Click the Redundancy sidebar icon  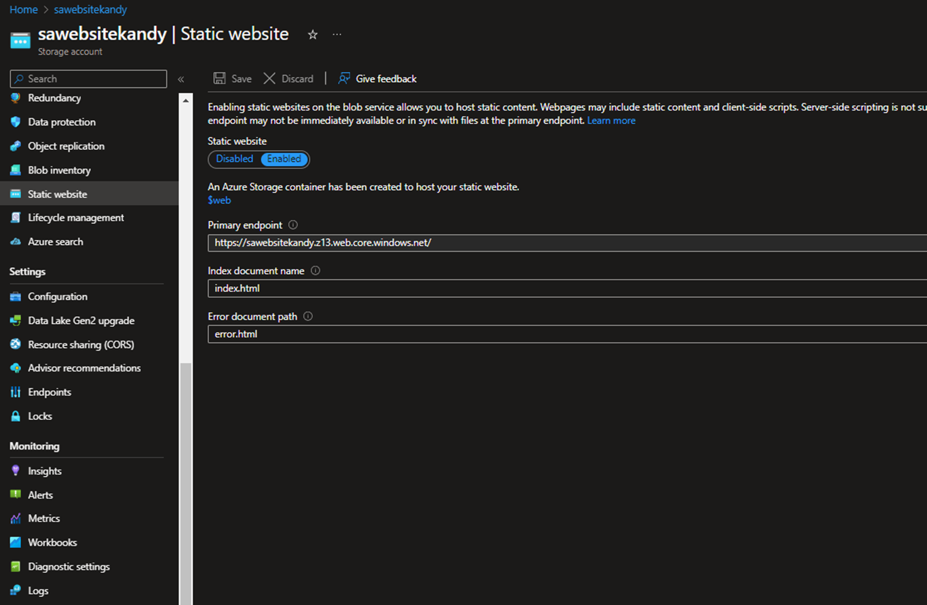[x=16, y=98]
